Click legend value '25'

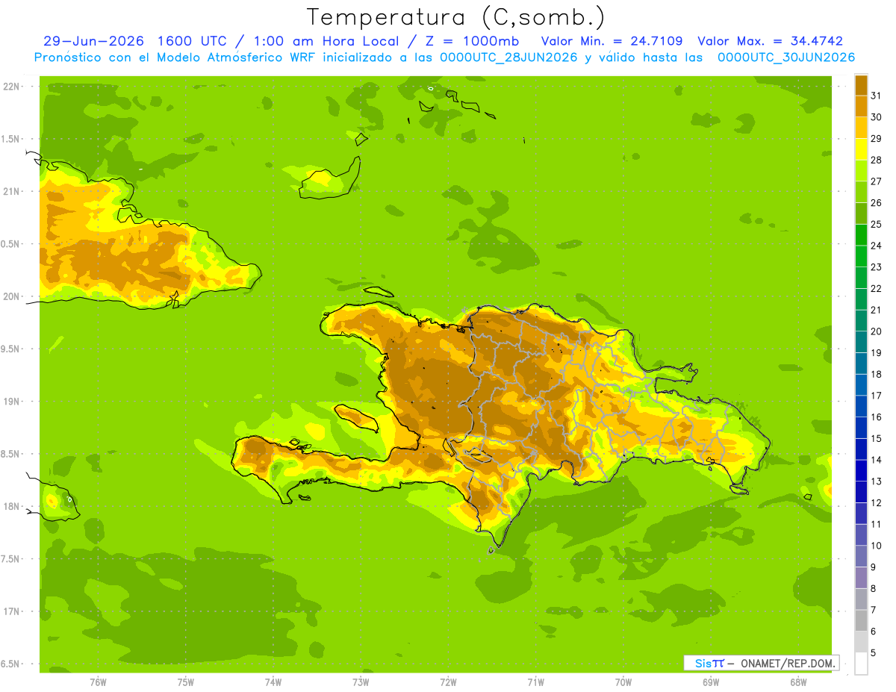click(x=876, y=224)
